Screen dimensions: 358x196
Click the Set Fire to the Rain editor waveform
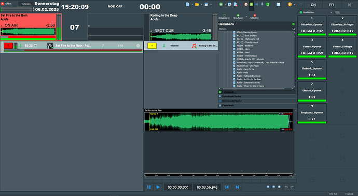tap(218, 121)
